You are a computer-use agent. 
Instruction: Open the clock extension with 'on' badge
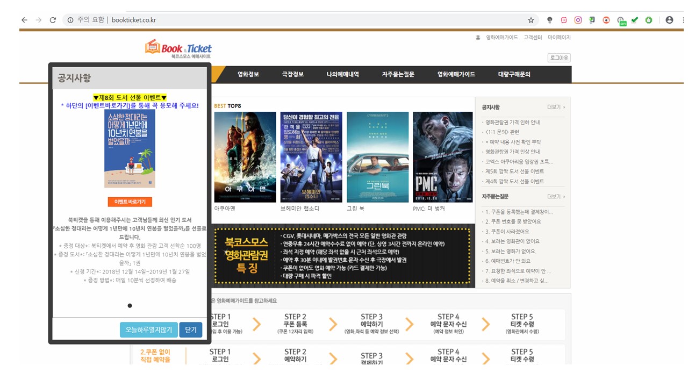[621, 21]
